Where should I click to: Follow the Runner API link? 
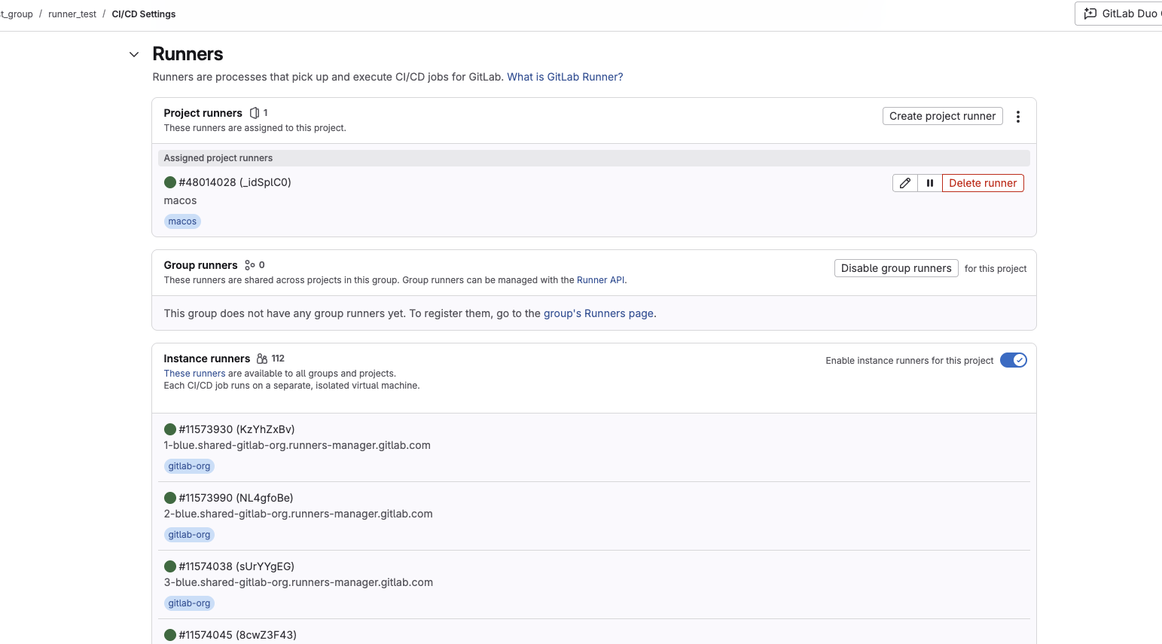pos(600,280)
